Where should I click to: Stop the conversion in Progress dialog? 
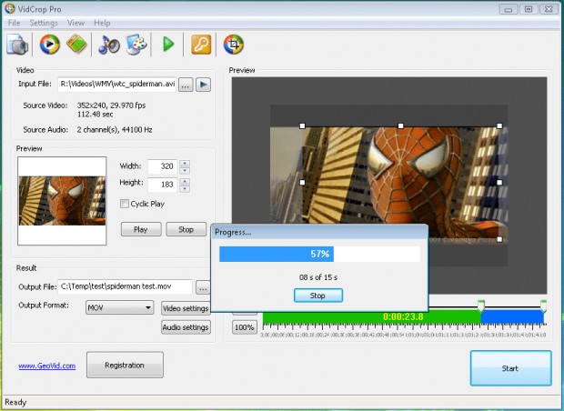318,296
